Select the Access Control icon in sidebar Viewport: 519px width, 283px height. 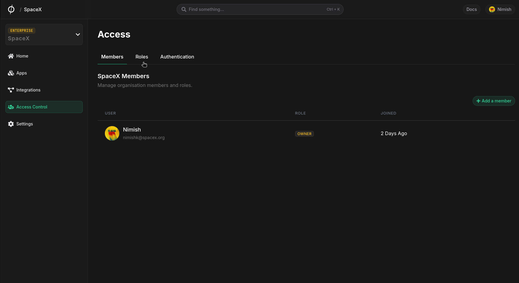point(11,107)
